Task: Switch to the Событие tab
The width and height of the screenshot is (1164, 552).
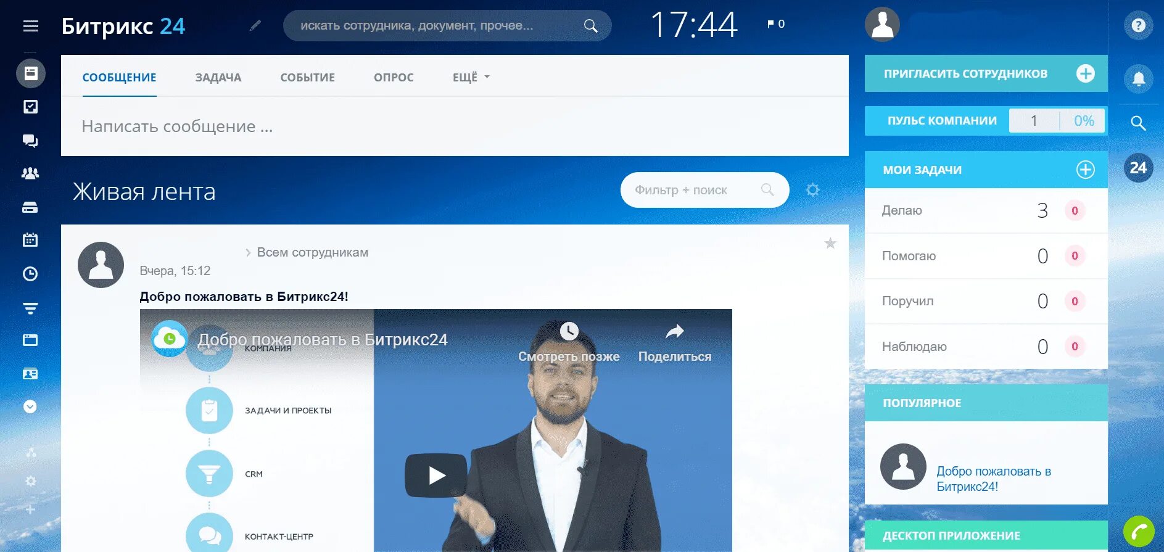Action: pos(307,78)
